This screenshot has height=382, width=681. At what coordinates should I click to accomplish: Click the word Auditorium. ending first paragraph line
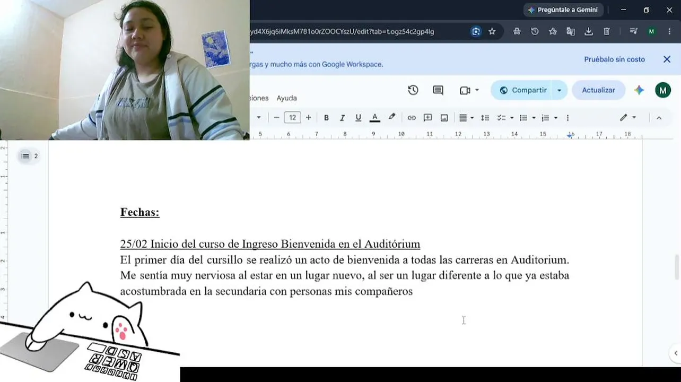pos(539,260)
